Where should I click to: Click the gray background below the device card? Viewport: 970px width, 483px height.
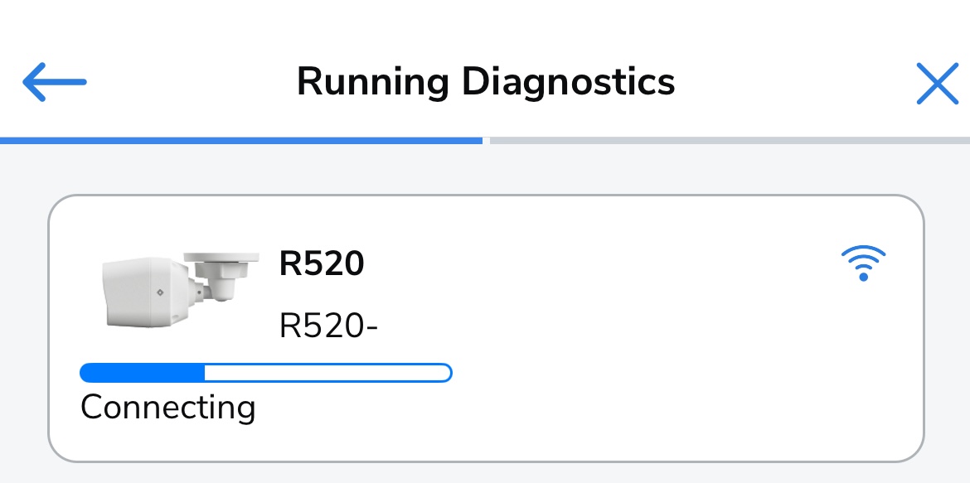pos(486,473)
